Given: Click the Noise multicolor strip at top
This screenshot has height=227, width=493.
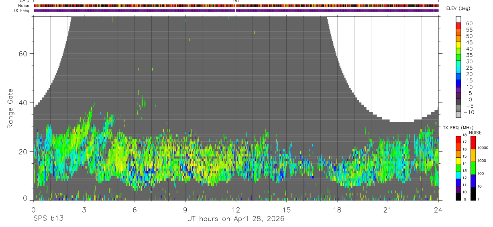Looking at the screenshot, I should [x=236, y=6].
